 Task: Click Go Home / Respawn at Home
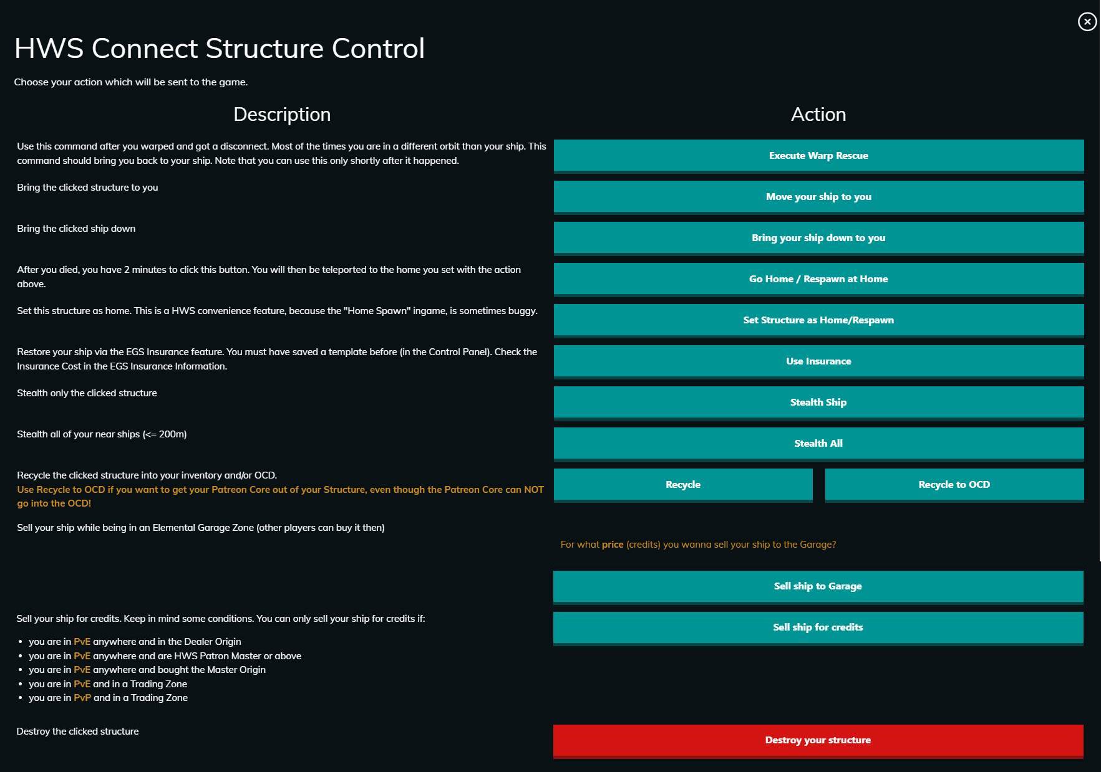click(818, 279)
